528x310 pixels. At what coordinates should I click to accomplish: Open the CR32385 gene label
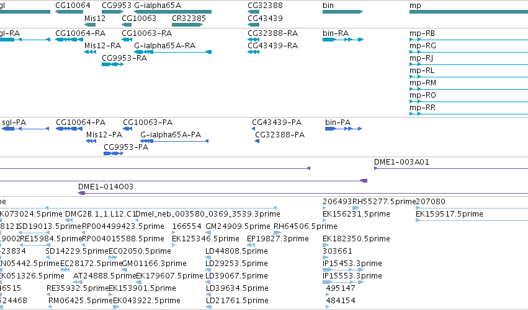[189, 18]
